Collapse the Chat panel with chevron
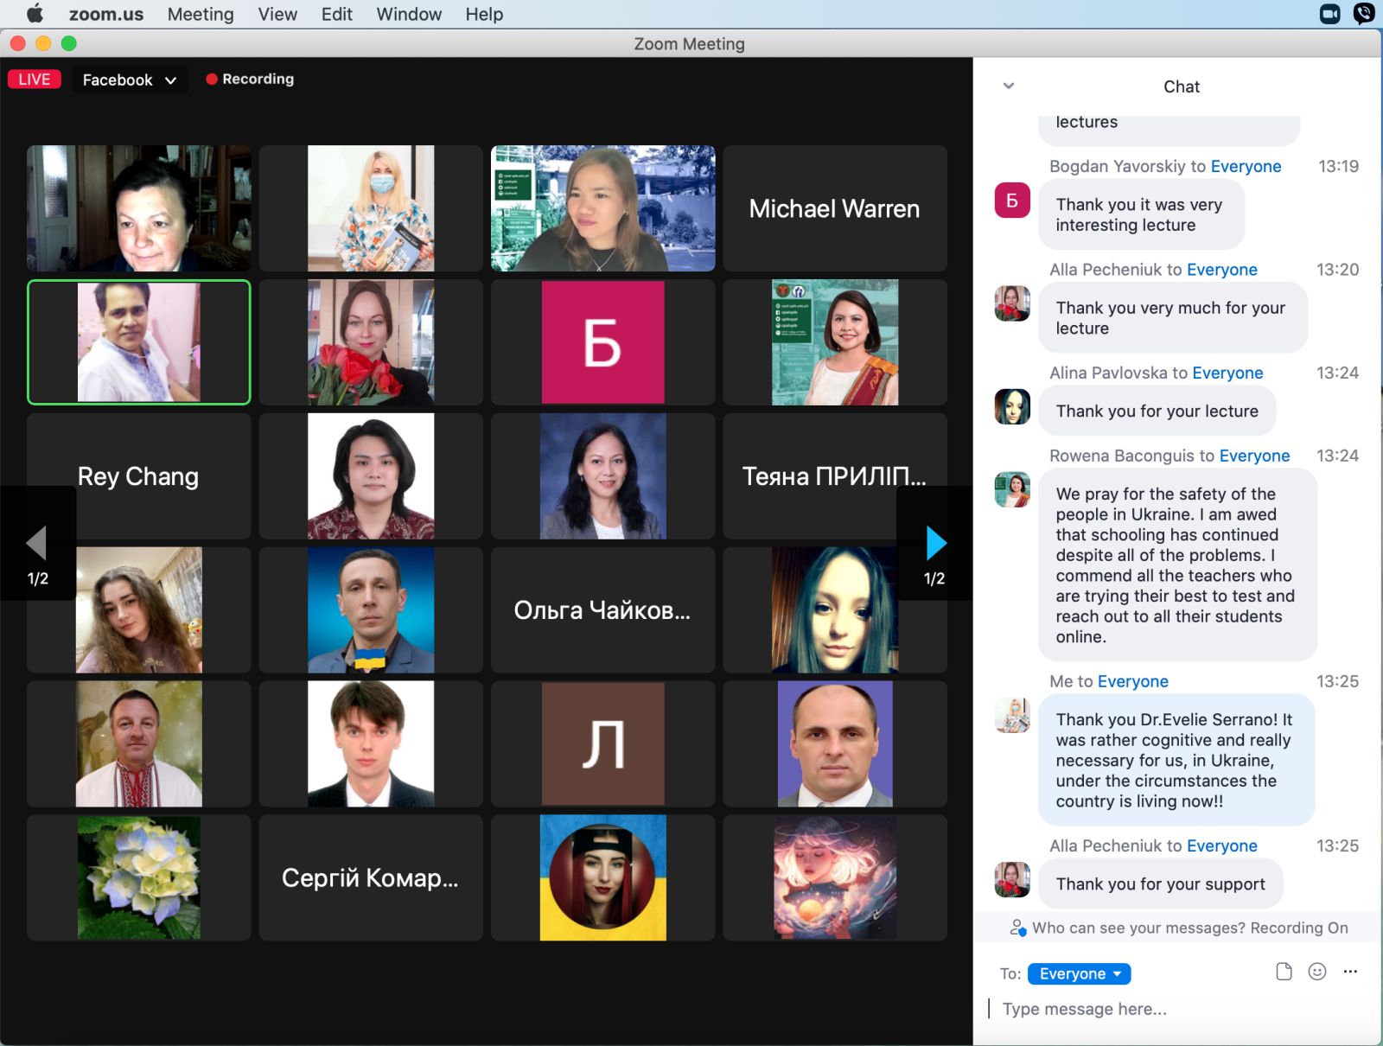Image resolution: width=1383 pixels, height=1046 pixels. coord(1008,86)
